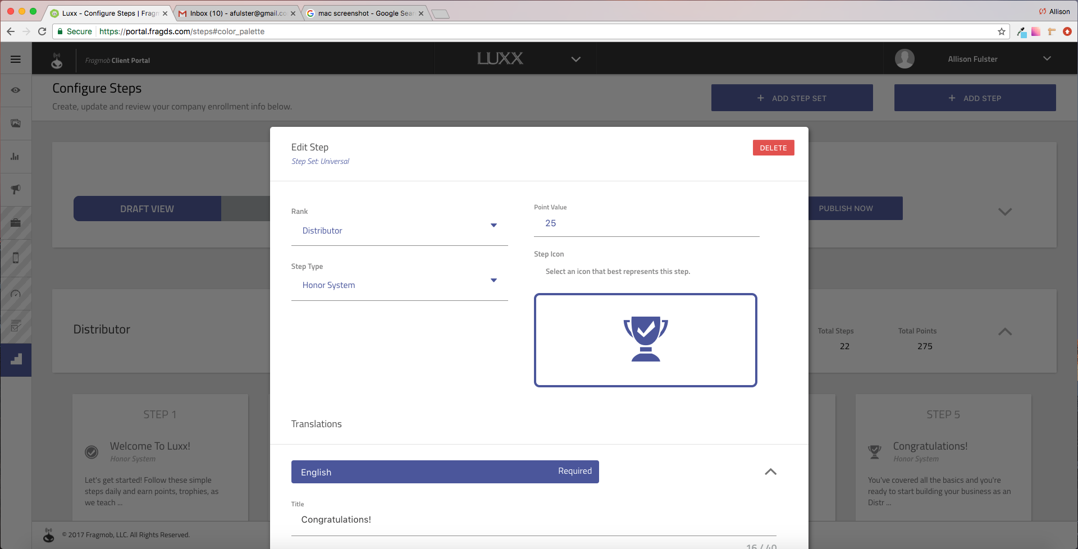Click the Add Step Set button
The width and height of the screenshot is (1078, 549).
792,98
